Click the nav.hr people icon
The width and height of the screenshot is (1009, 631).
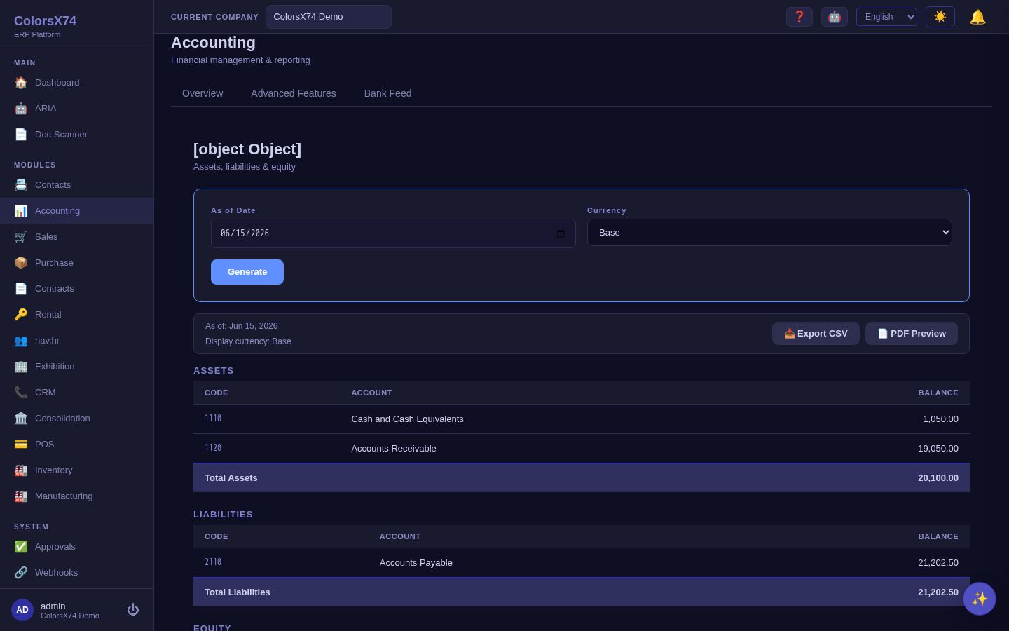pos(21,341)
